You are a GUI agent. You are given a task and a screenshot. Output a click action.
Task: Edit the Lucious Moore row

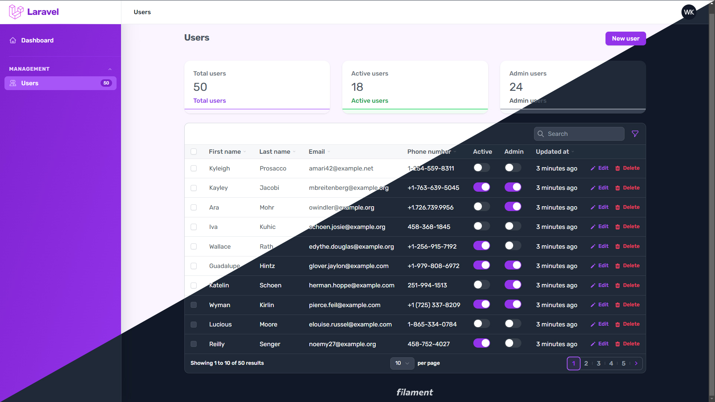[x=600, y=324]
